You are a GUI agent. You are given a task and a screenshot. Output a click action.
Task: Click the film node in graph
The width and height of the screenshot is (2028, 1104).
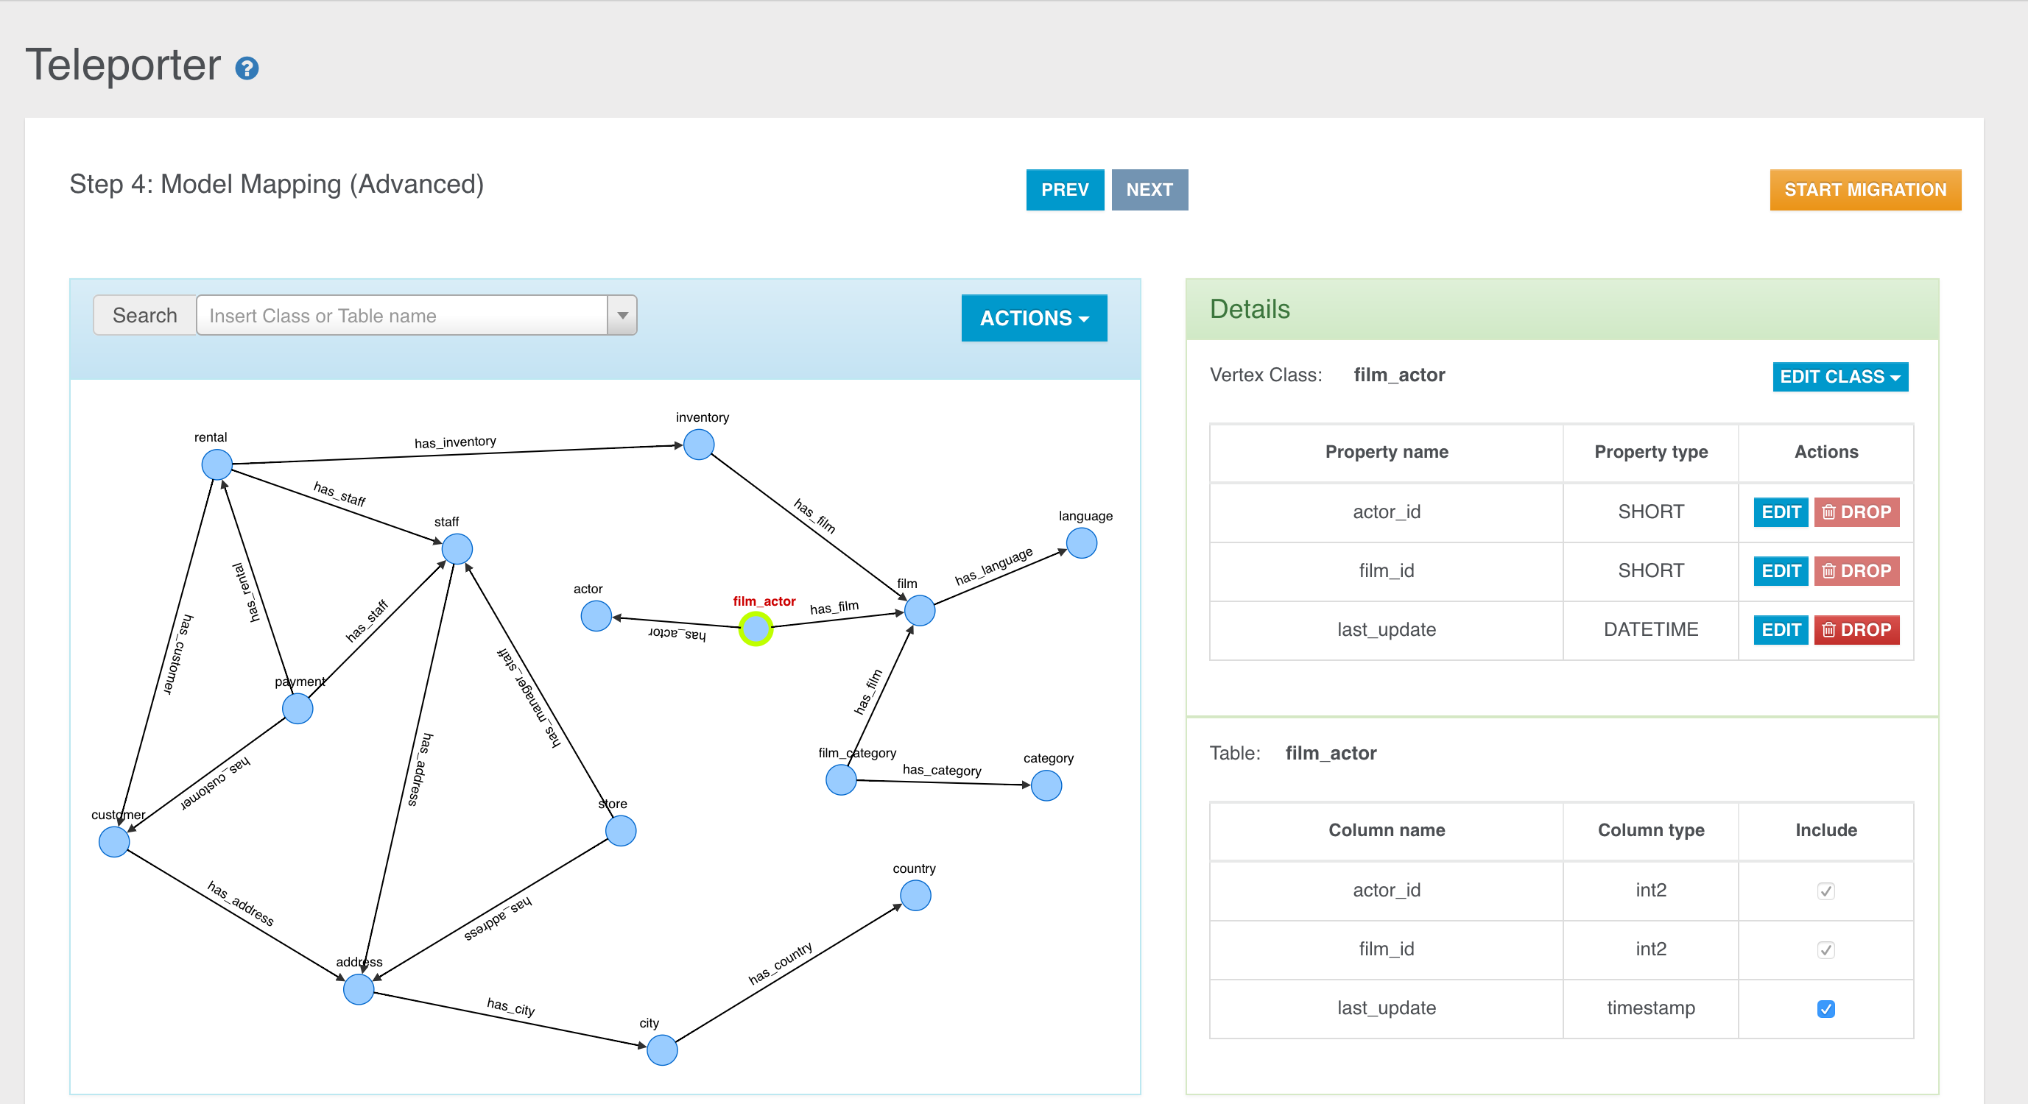tap(915, 613)
